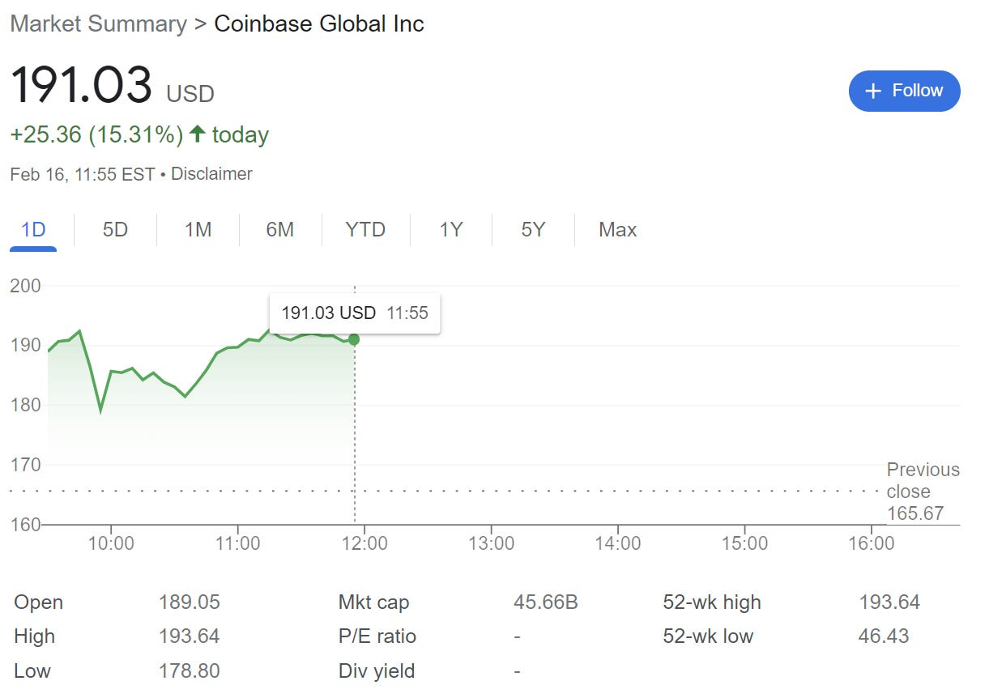Click the 52-wk high value 193.64
This screenshot has height=698, width=989.
coord(889,602)
